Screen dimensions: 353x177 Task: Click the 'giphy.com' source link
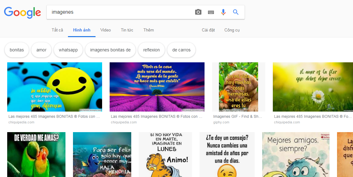tap(221, 122)
